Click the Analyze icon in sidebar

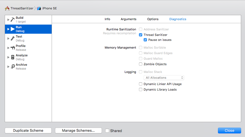click(x=13, y=57)
